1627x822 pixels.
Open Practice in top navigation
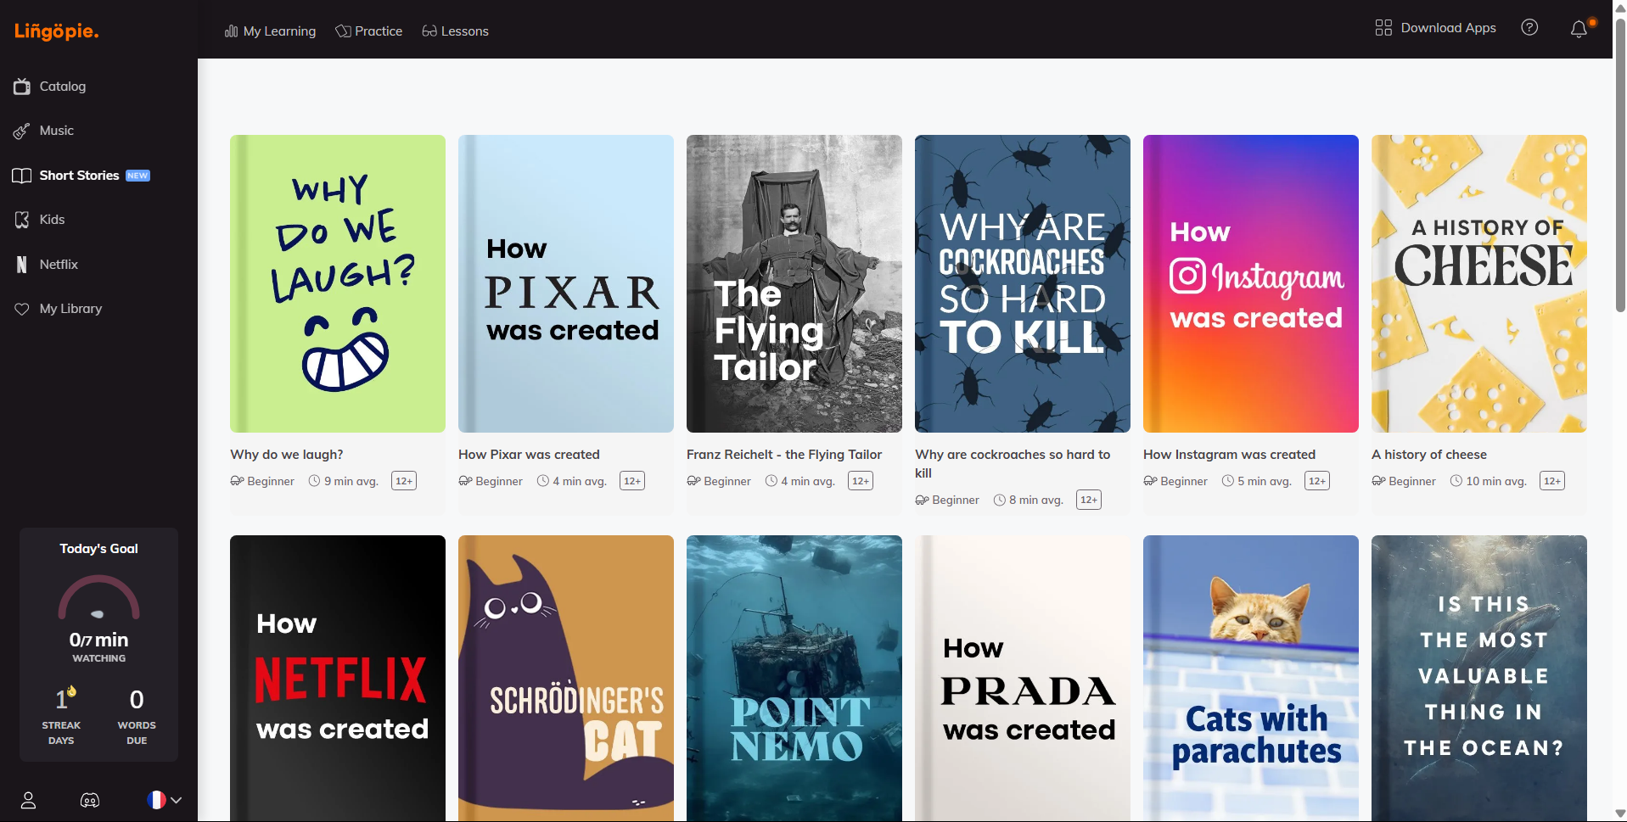[x=368, y=31]
